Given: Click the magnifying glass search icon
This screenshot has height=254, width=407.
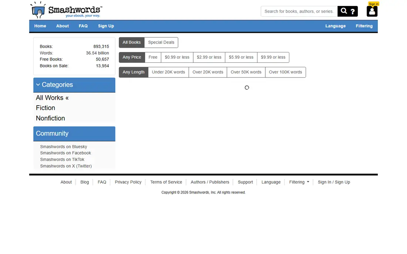Looking at the screenshot, I should coord(344,11).
